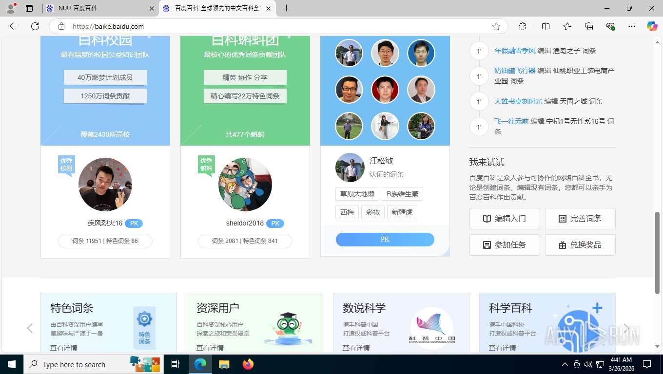
Task: Select the 百度百科_全球领先的中文百科 tab
Action: 217,8
